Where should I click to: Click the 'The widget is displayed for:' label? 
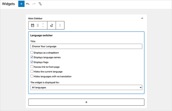[45, 82]
